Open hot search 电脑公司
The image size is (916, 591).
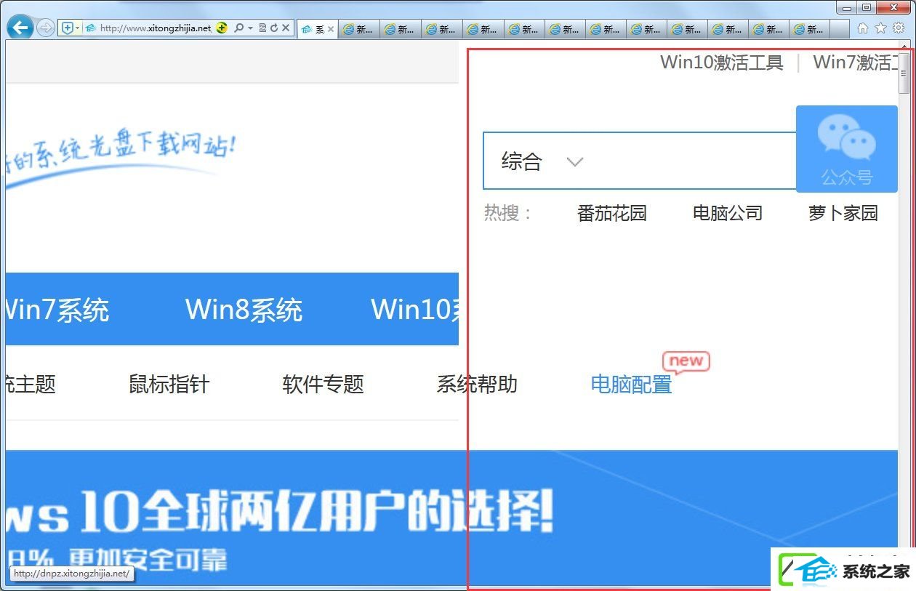tap(727, 213)
